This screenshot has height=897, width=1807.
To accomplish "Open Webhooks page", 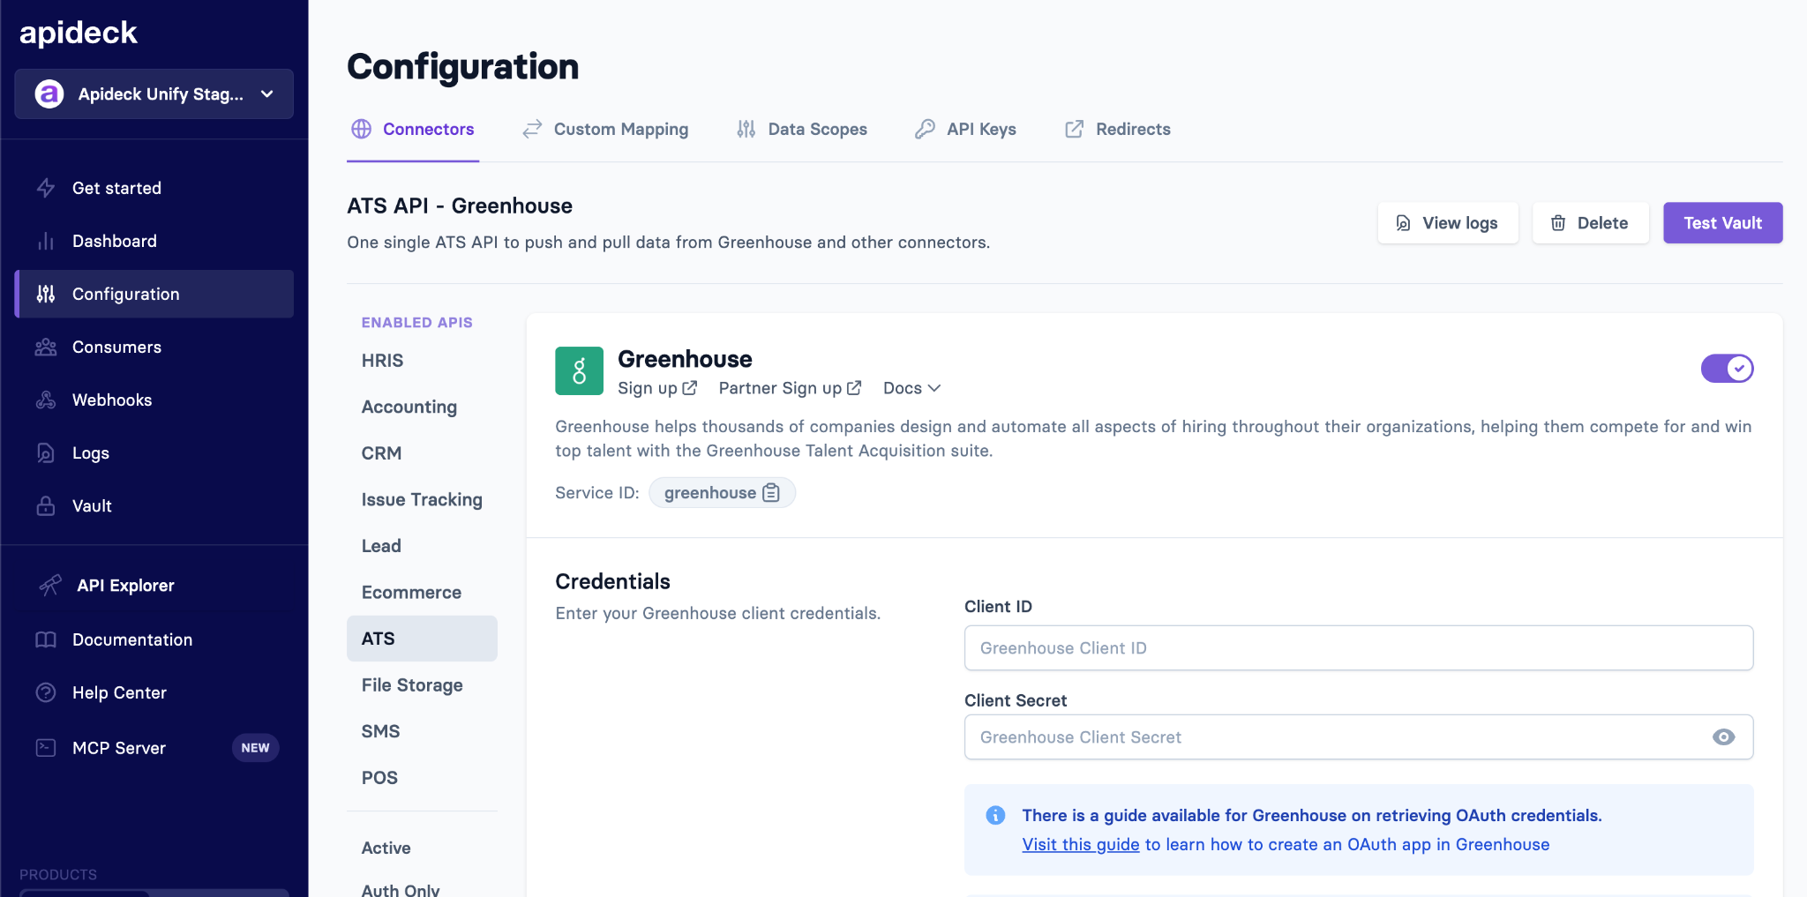I will tap(154, 400).
